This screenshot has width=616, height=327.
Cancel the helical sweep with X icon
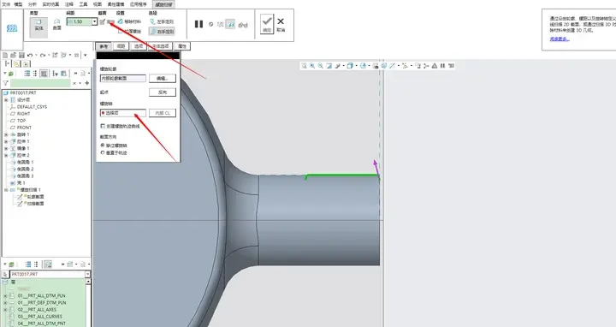point(281,24)
